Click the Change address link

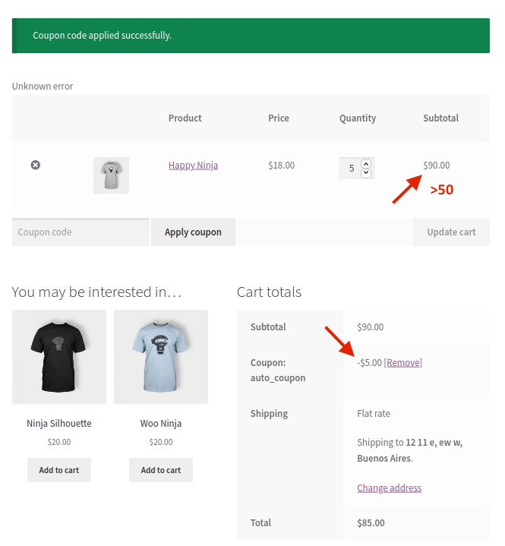(390, 488)
